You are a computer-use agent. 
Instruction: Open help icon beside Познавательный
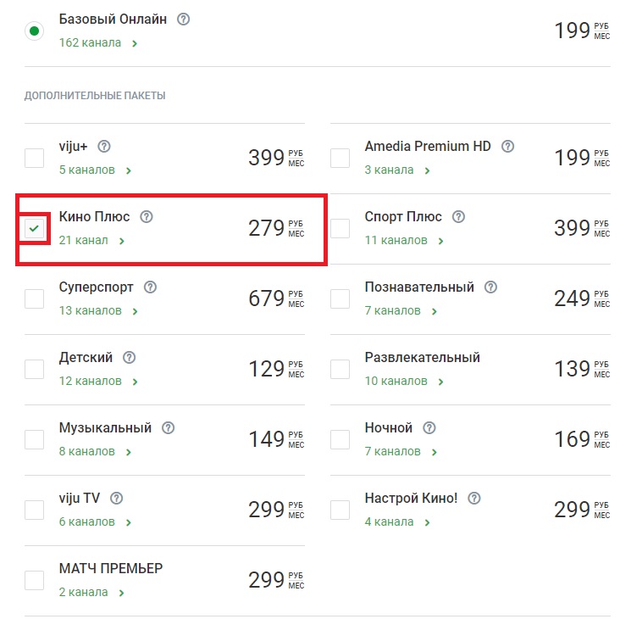point(491,287)
